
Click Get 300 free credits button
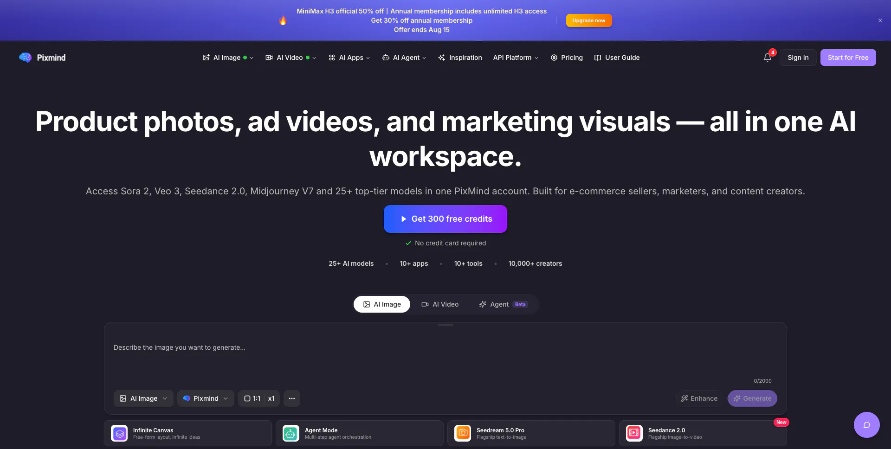[x=445, y=219]
